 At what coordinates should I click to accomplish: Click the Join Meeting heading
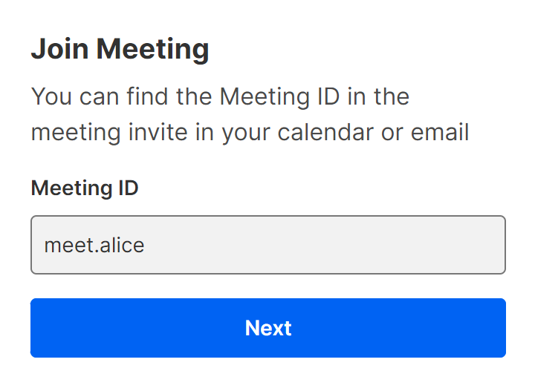click(x=120, y=50)
